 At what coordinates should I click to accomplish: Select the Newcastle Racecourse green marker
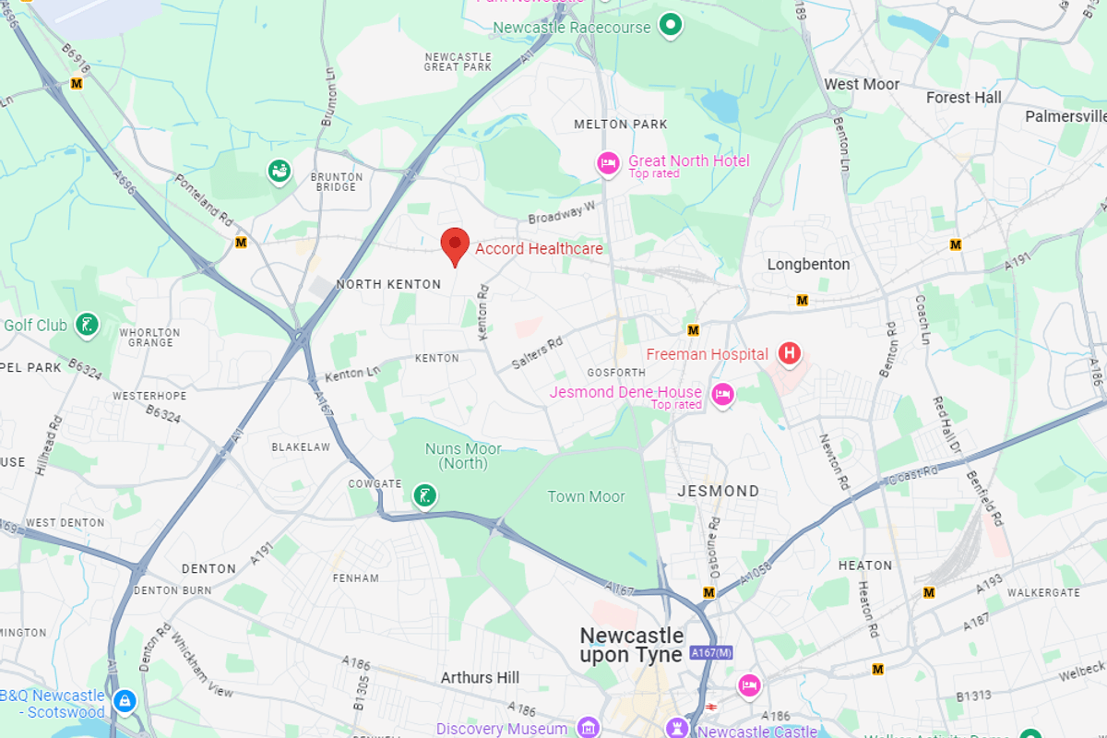(673, 25)
